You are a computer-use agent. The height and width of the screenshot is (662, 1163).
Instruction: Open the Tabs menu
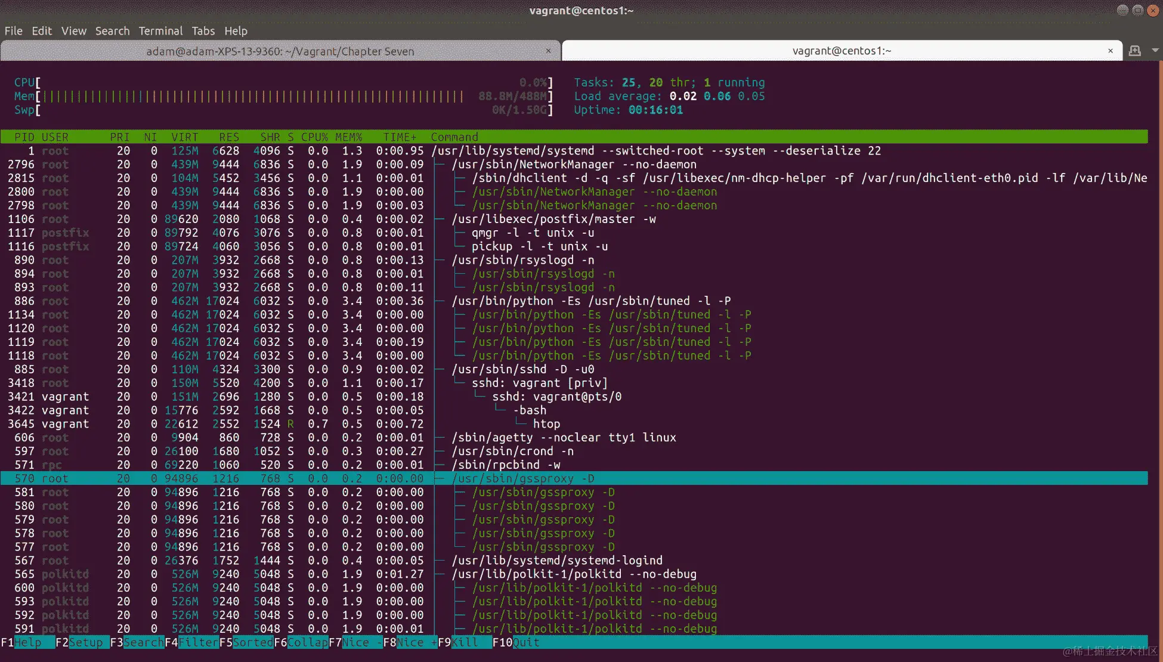coord(203,31)
